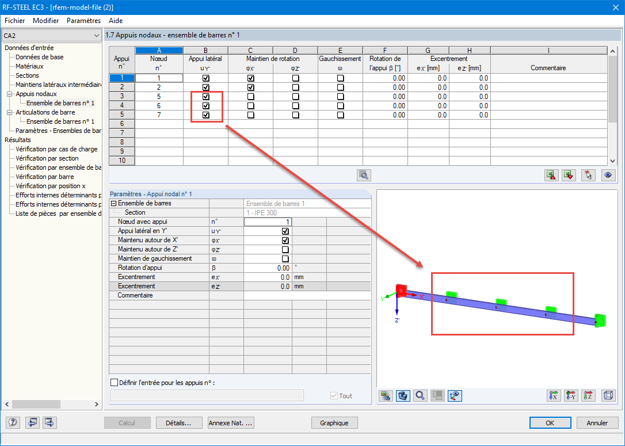
Task: Toggle the local axes visibility icon
Action: [455, 395]
